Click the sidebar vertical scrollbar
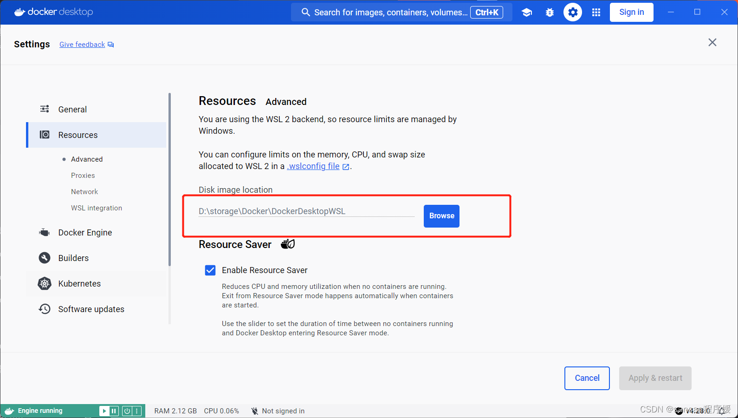The image size is (738, 418). click(169, 179)
